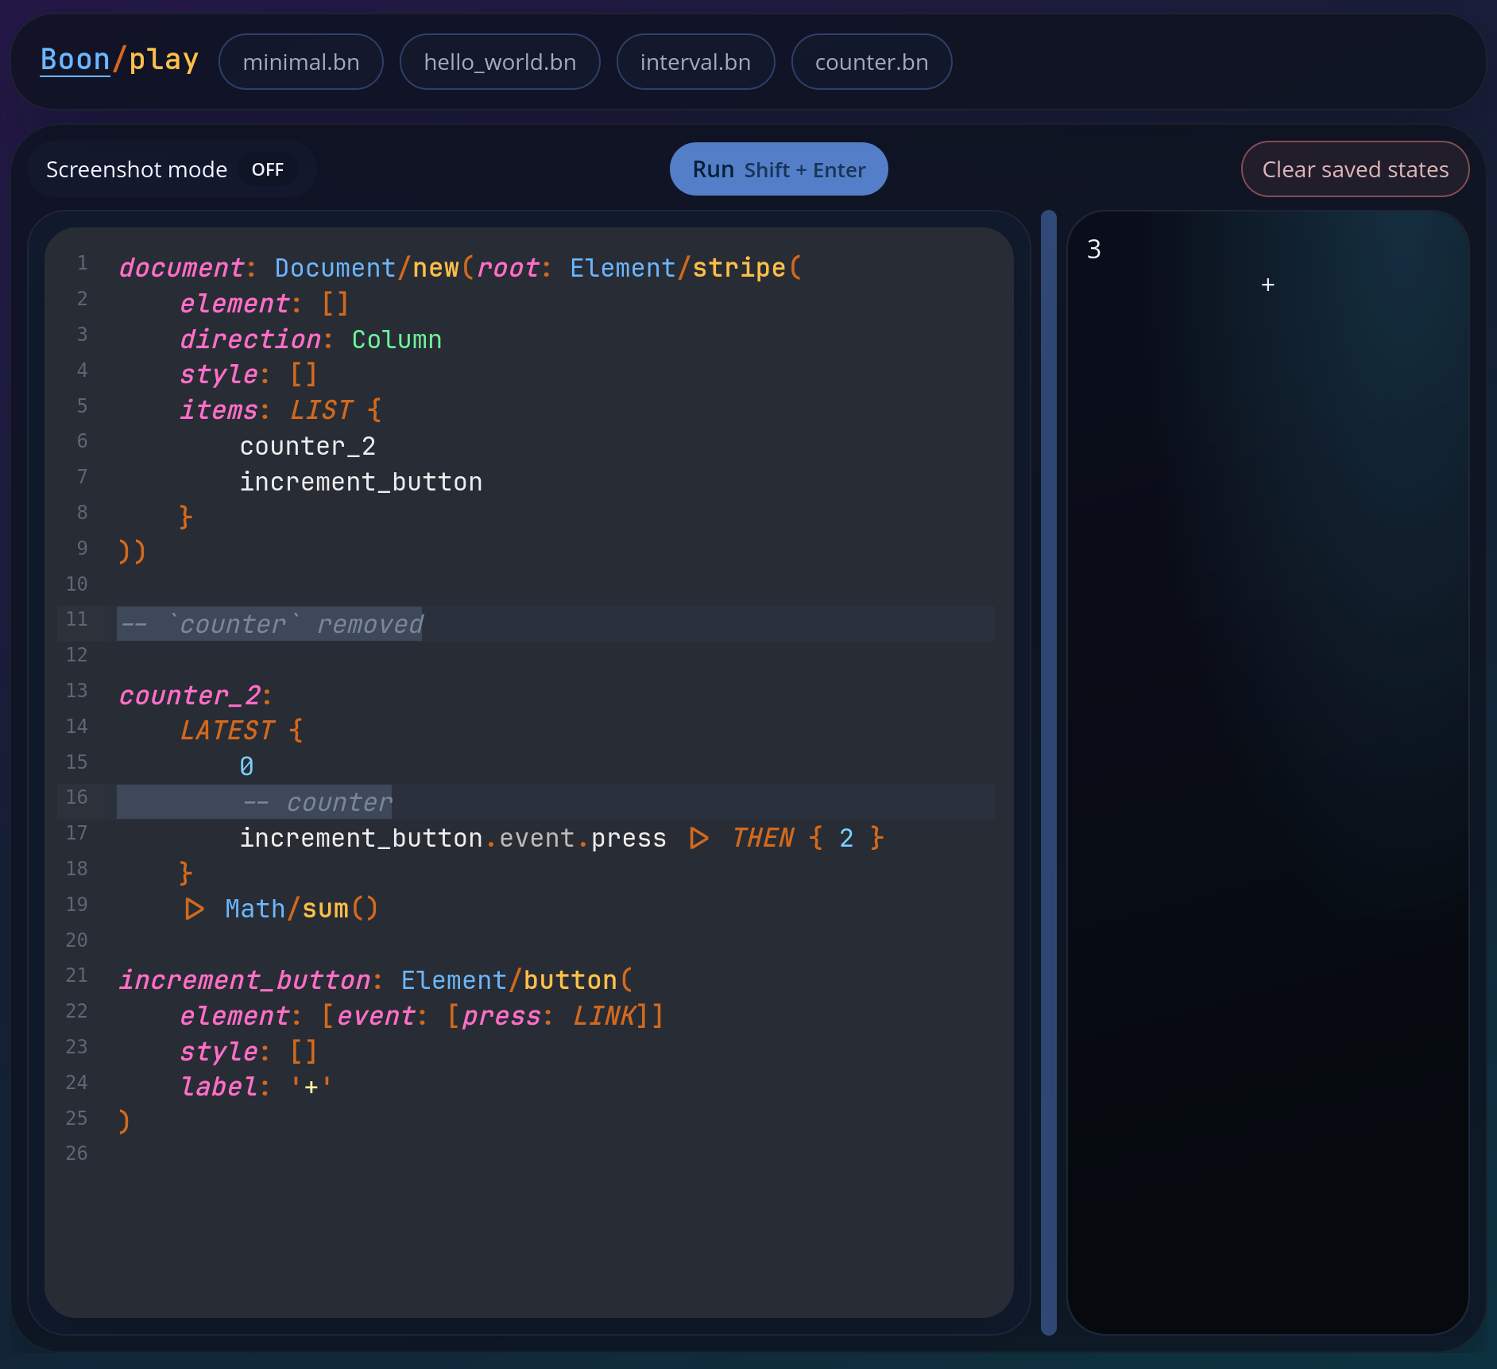This screenshot has width=1497, height=1369.
Task: Click the pipe triangle before THEN
Action: (x=698, y=839)
